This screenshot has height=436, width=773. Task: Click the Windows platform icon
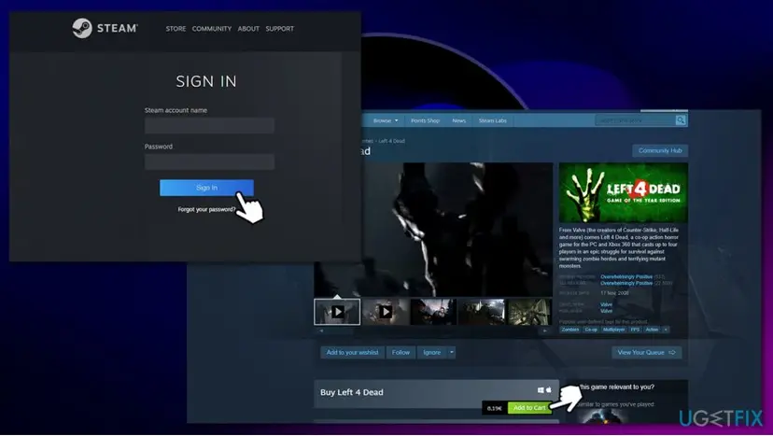pyautogui.click(x=541, y=390)
